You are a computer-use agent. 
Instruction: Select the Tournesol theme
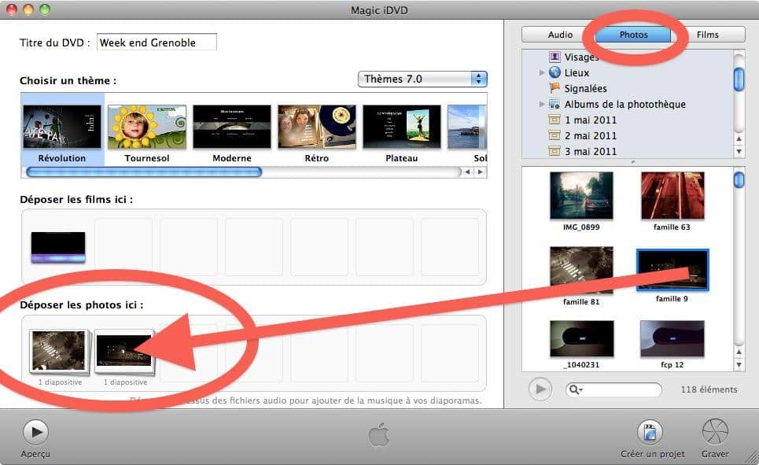pos(146,127)
